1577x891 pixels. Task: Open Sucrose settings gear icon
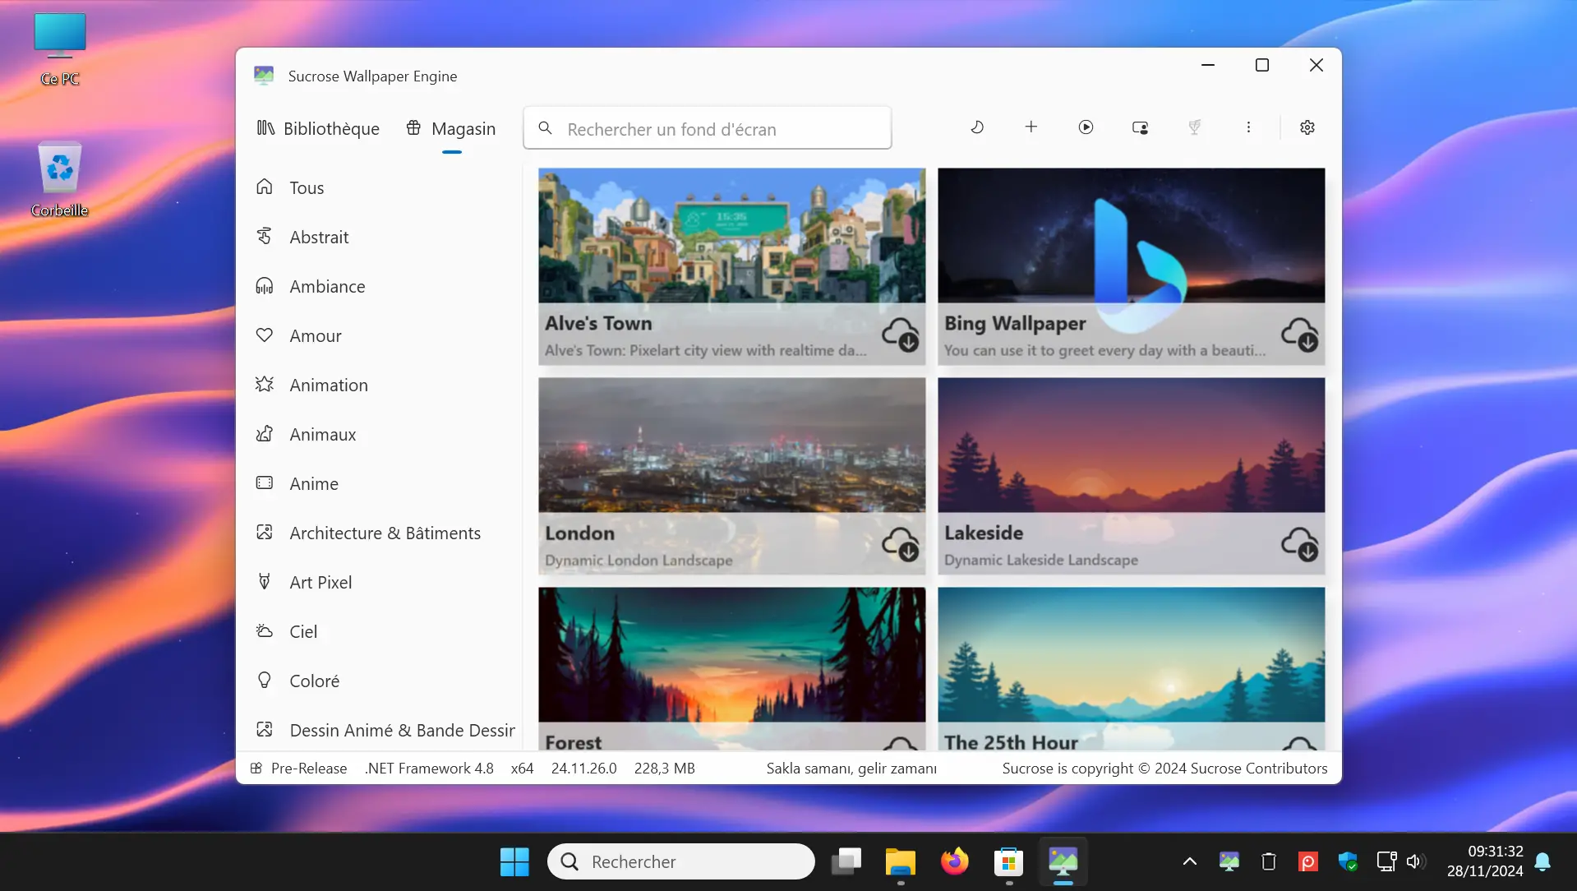[1307, 127]
